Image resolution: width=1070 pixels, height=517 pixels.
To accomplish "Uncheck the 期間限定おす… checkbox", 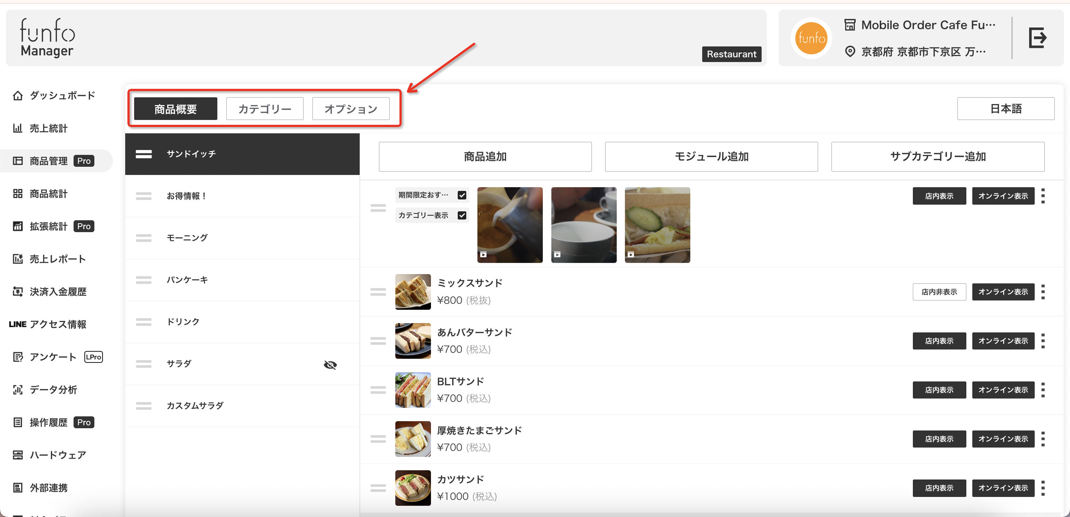I will pyautogui.click(x=462, y=195).
